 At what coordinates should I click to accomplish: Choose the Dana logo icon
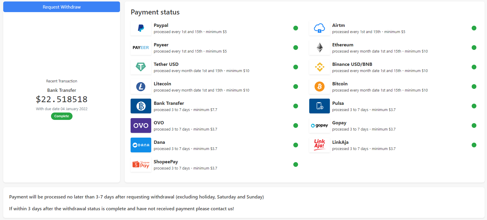tap(141, 145)
